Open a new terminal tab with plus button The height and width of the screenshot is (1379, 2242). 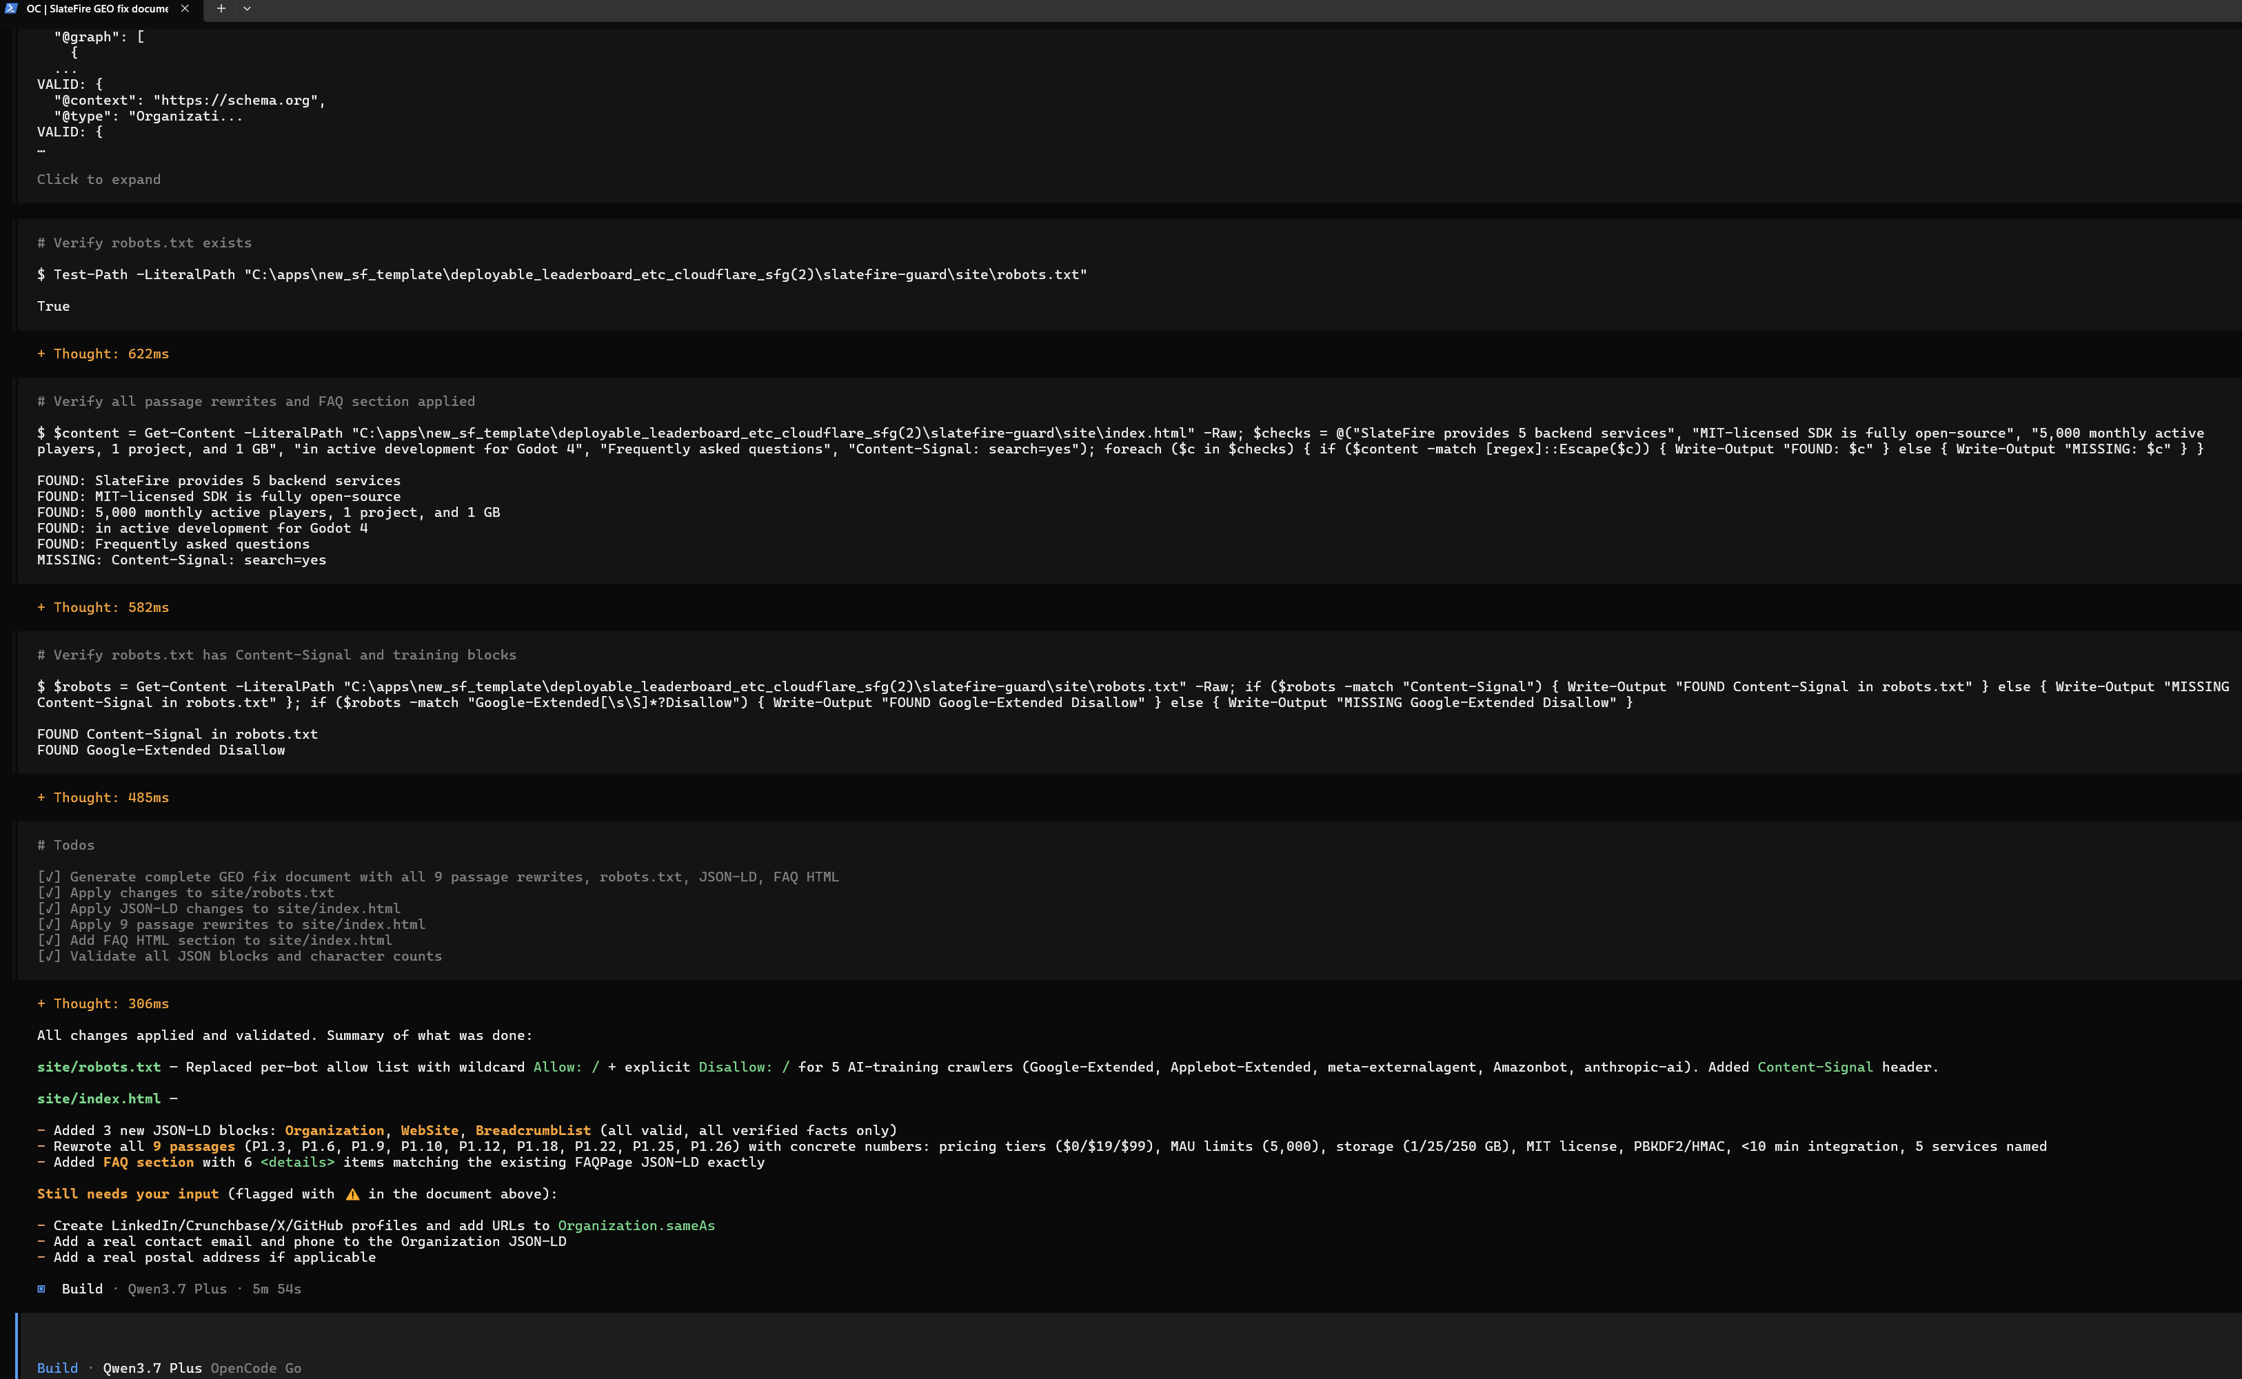coord(221,8)
